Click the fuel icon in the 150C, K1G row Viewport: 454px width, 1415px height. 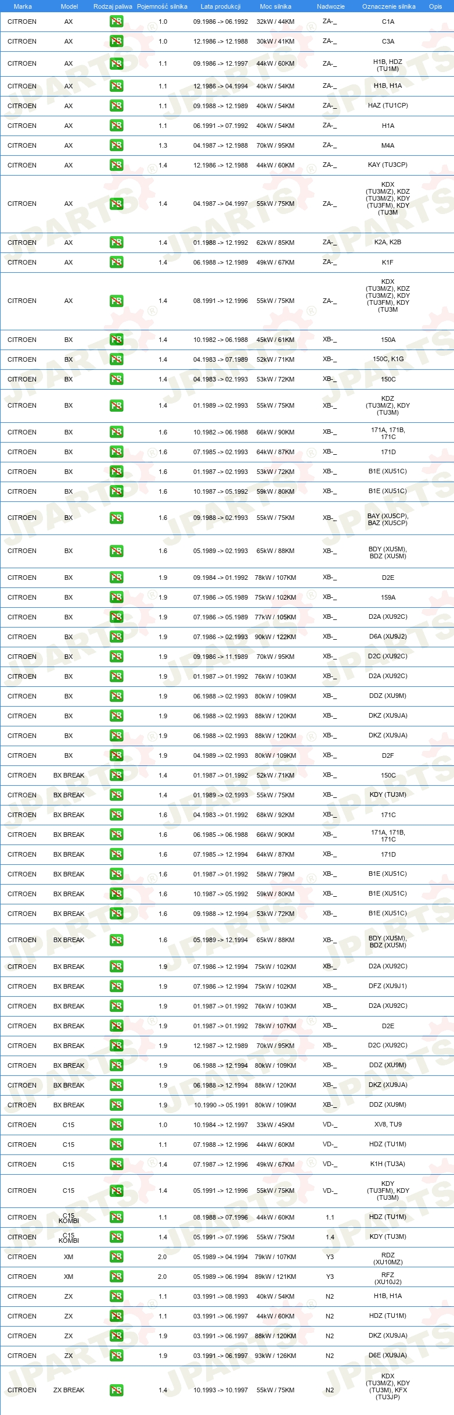point(117,359)
